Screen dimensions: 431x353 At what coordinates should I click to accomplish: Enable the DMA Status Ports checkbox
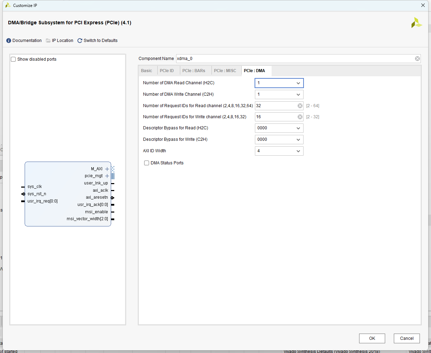pos(147,163)
